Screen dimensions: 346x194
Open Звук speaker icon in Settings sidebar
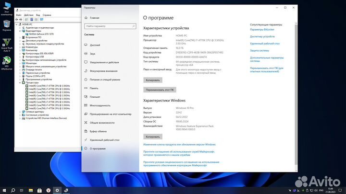point(86,54)
